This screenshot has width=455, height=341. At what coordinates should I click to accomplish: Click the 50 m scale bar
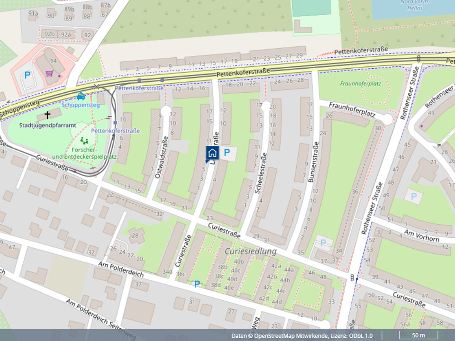coord(417,336)
